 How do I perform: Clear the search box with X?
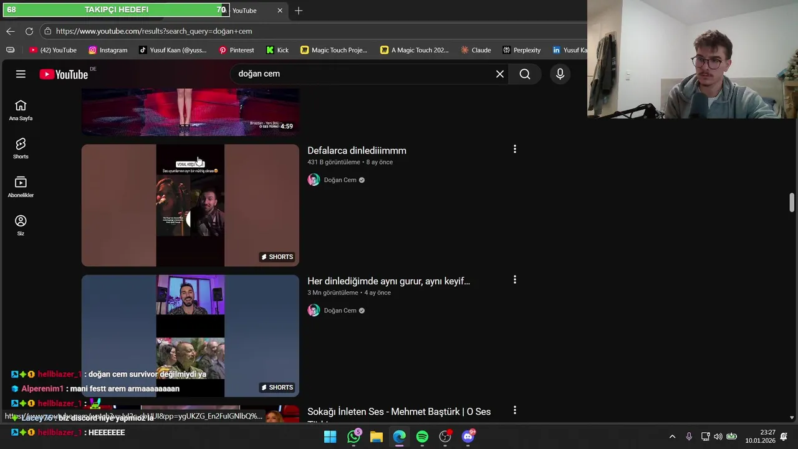pos(500,74)
